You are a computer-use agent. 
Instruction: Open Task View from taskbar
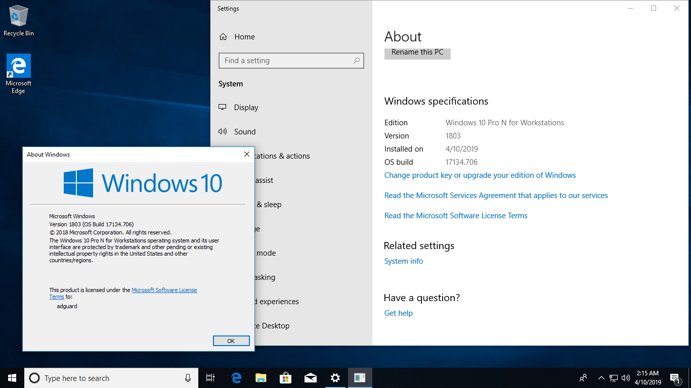pos(210,378)
